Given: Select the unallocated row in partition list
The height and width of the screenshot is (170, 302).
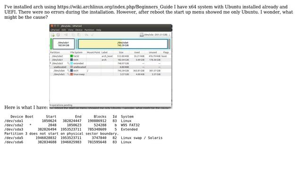Looking at the screenshot, I should (x=110, y=67).
